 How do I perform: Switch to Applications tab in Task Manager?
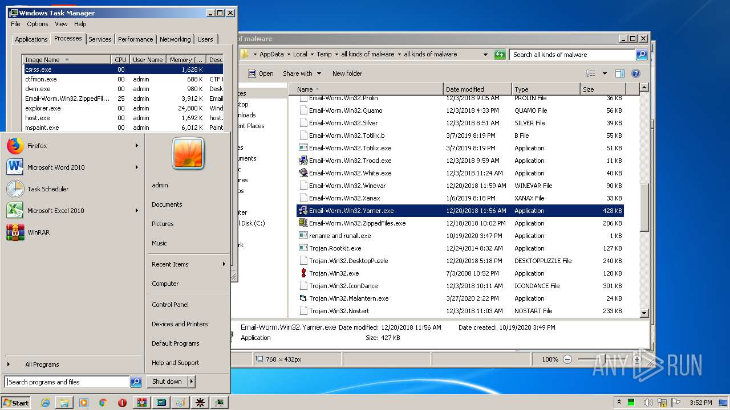[31, 39]
